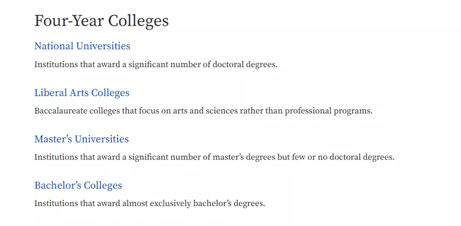This screenshot has height=226, width=461.
Task: Click the Liberal Arts Colleges description sentence
Action: 203,111
